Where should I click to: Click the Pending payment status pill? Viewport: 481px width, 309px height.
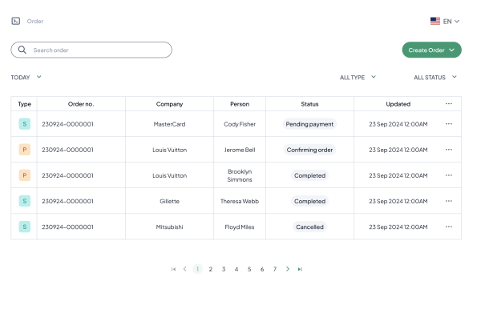[x=309, y=124]
